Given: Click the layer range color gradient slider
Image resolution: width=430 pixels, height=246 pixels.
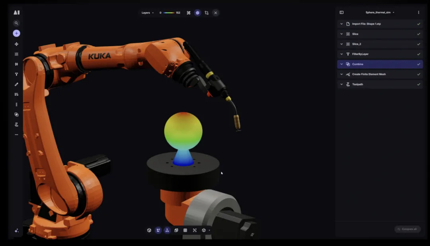Looking at the screenshot, I should 169,13.
